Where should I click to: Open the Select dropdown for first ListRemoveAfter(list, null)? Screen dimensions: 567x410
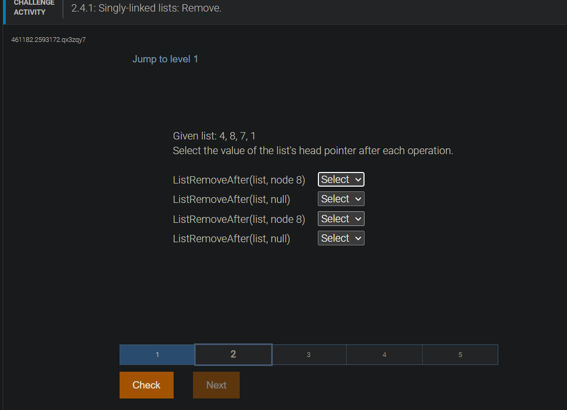pos(340,199)
